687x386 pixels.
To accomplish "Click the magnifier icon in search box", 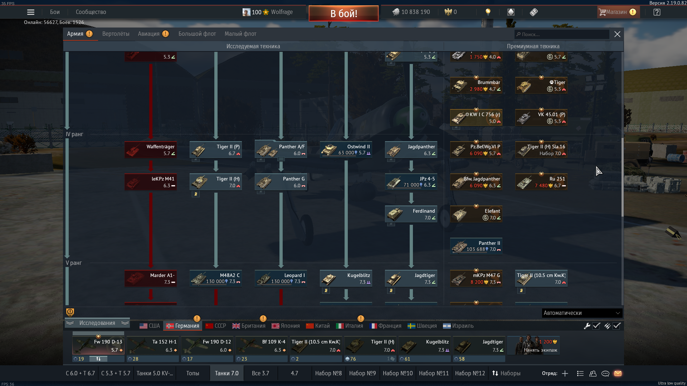I will (x=518, y=34).
